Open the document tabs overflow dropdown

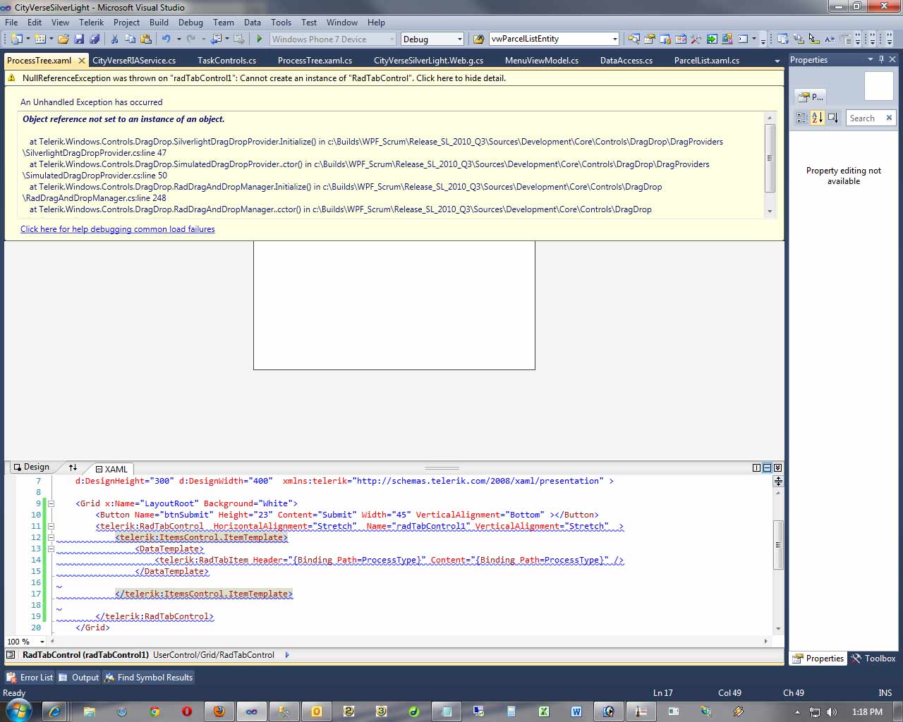click(x=777, y=61)
